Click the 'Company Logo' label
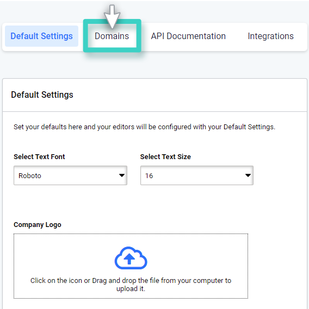 coord(38,225)
